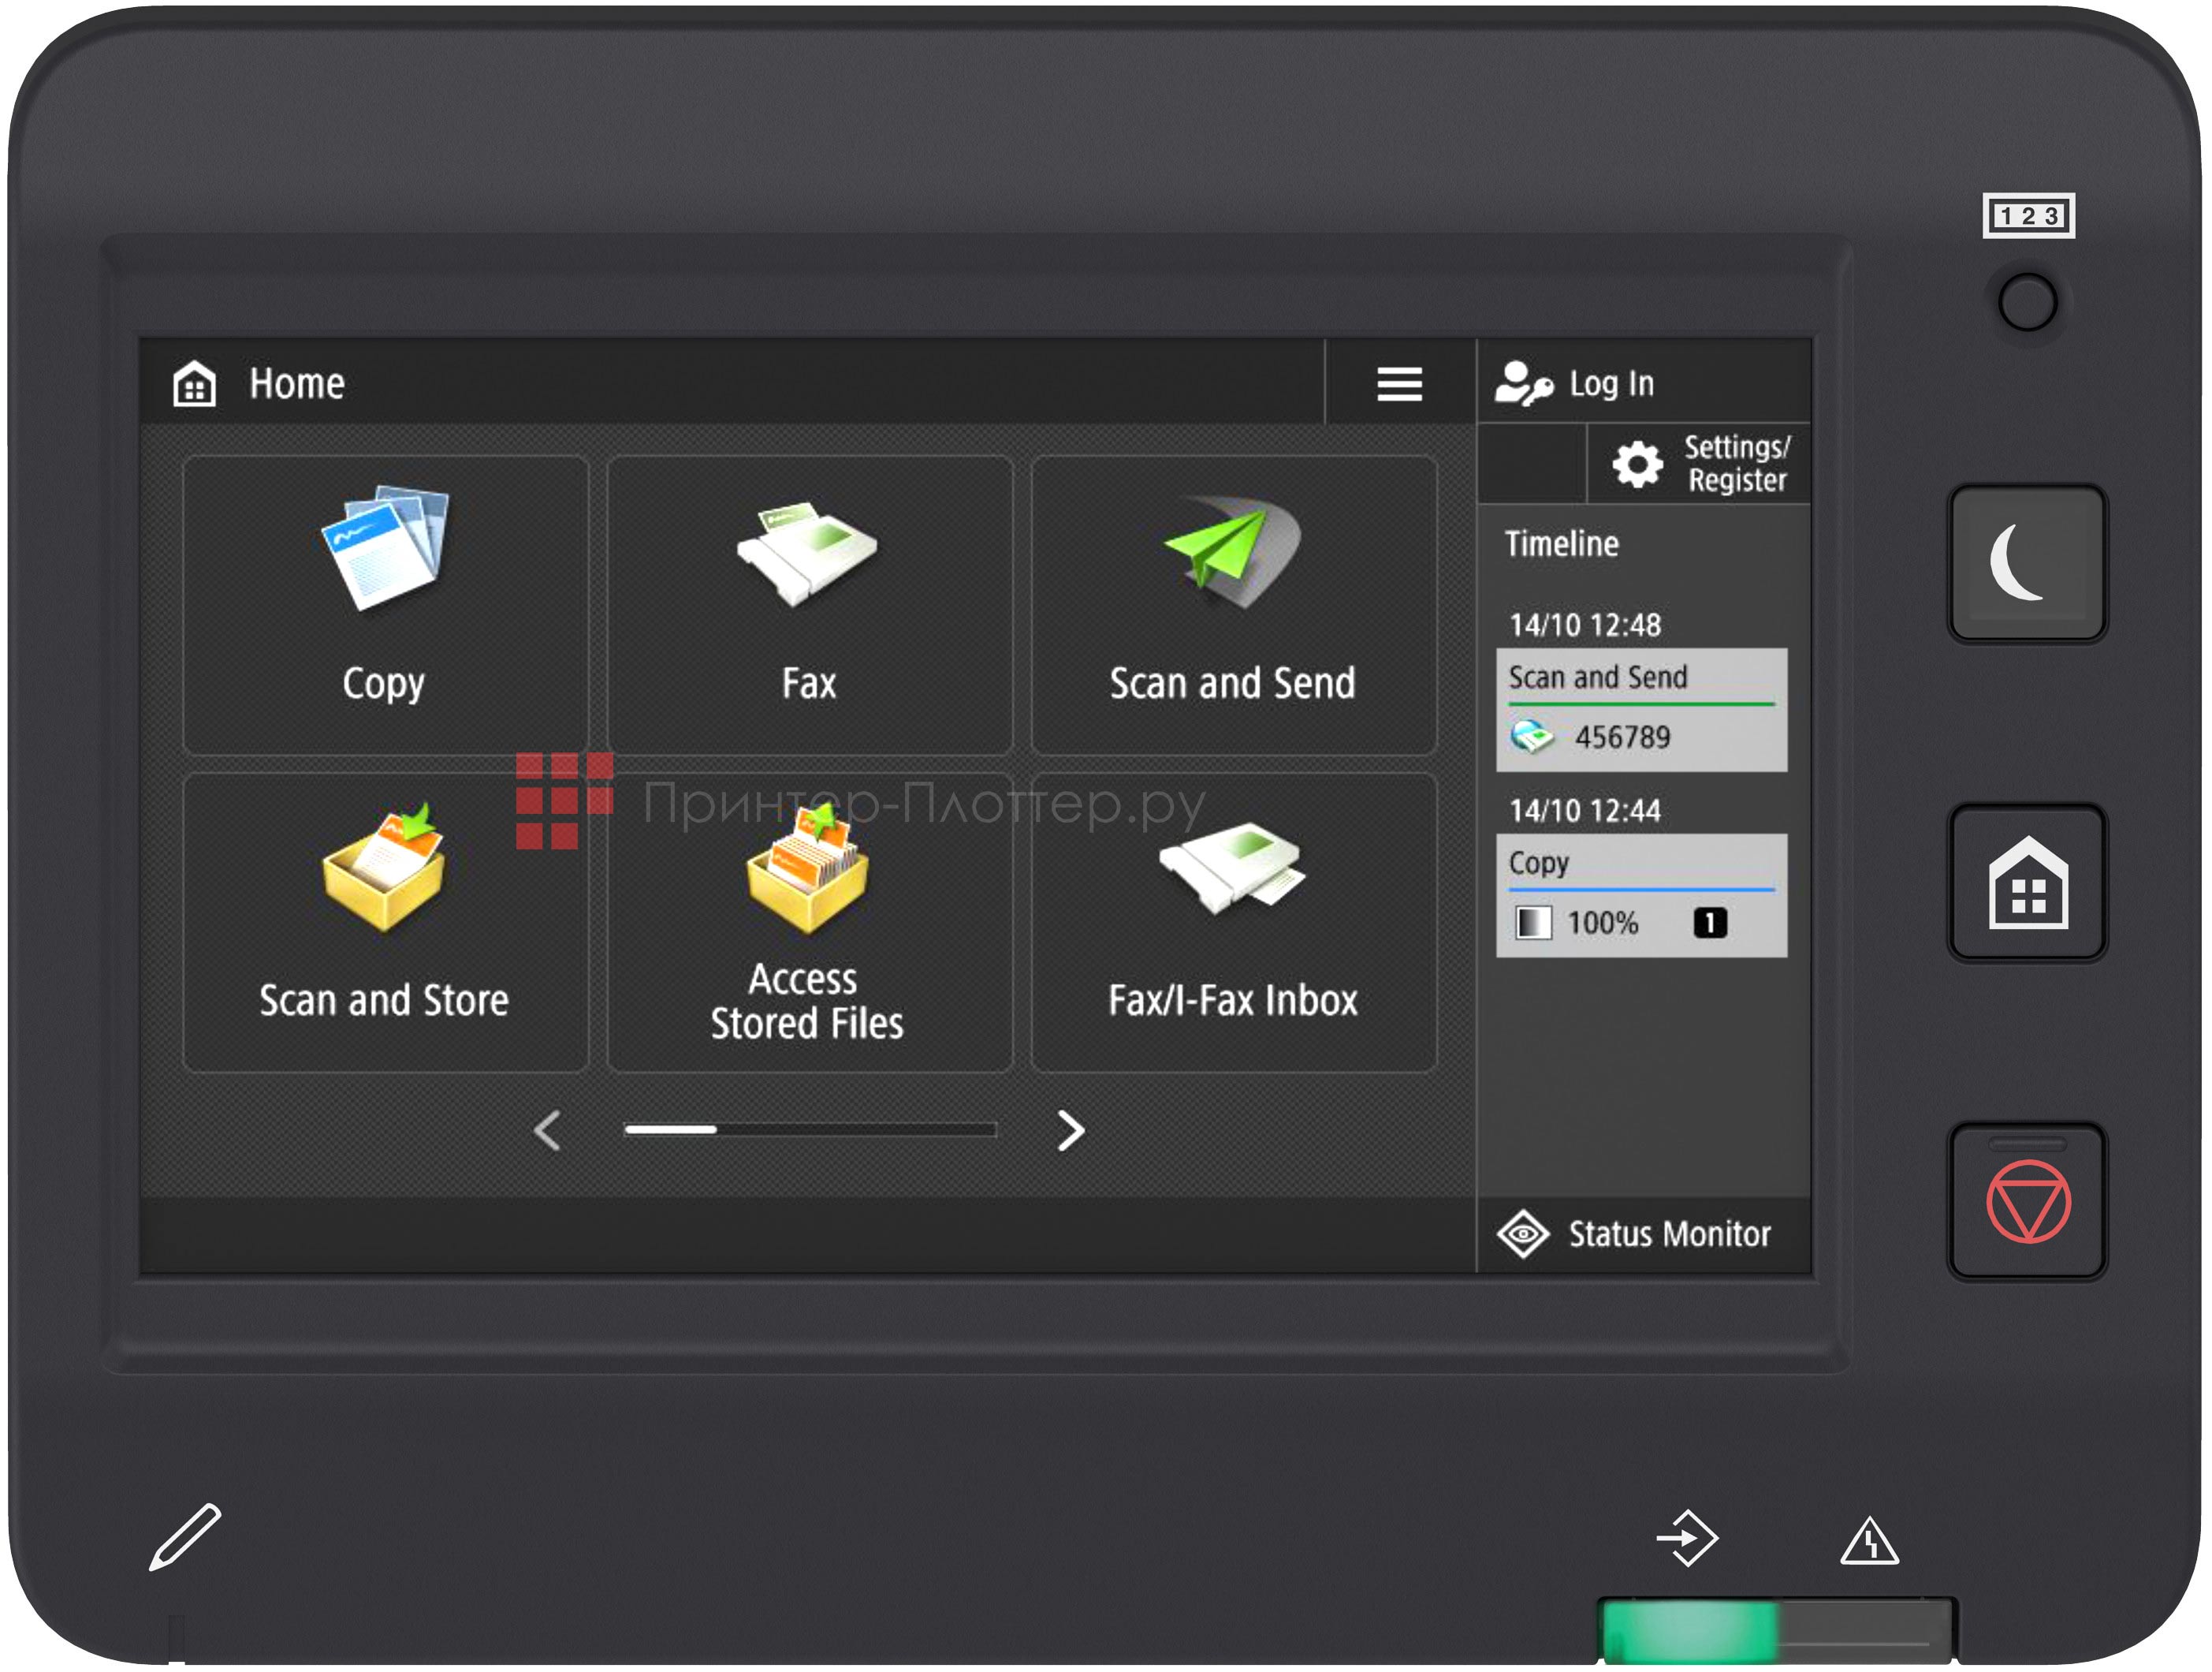This screenshot has height=1672, width=2212.
Task: Open the Fax/I-Fax Inbox
Action: click(1233, 923)
